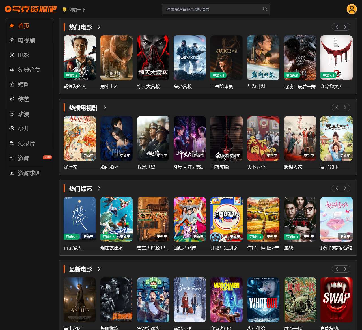362x330 pixels.
Task: Click the NEW badge on 资源
Action: (48, 157)
